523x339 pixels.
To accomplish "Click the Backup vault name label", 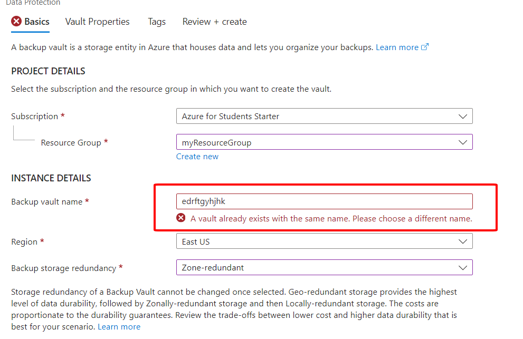I will pyautogui.click(x=46, y=202).
